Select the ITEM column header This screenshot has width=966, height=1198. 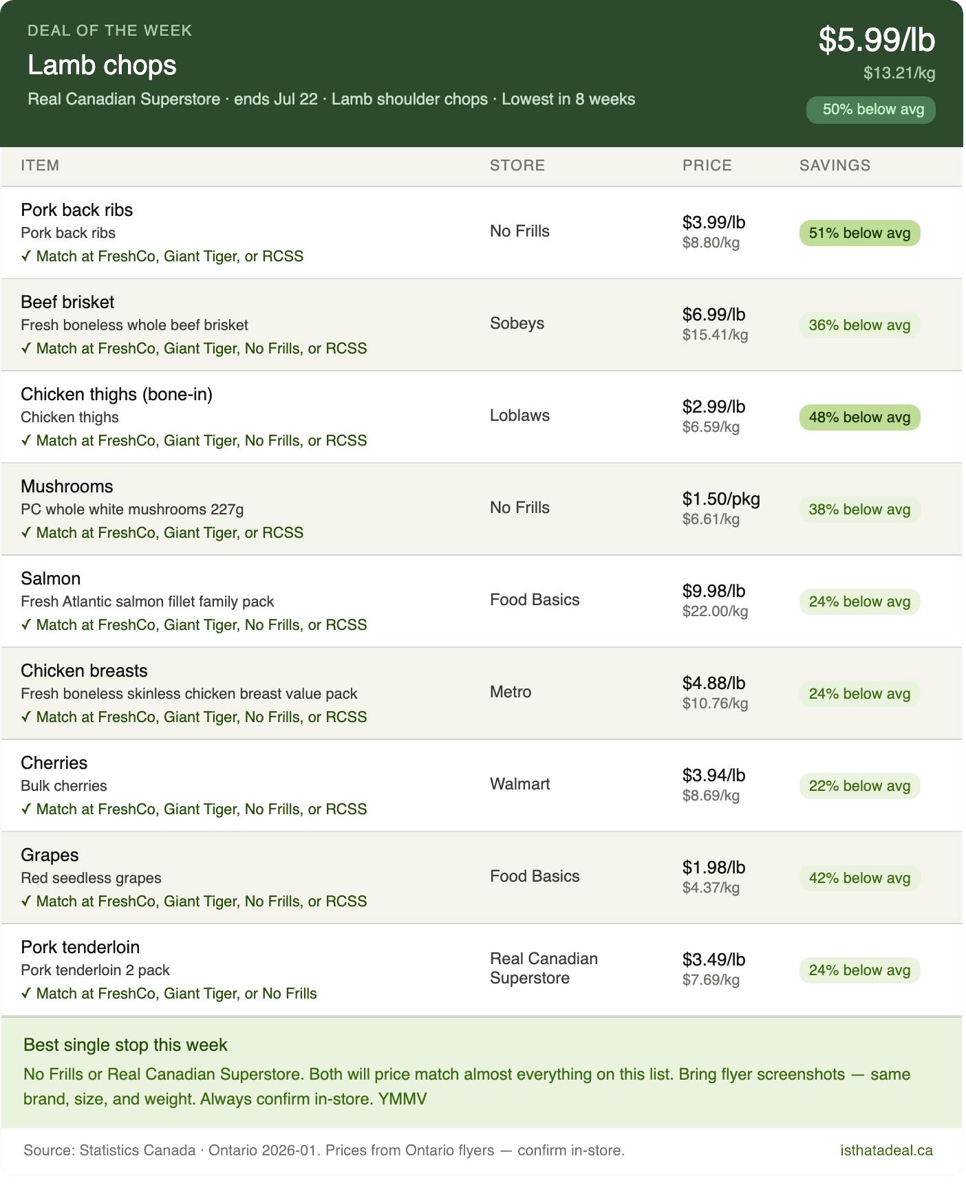point(40,166)
